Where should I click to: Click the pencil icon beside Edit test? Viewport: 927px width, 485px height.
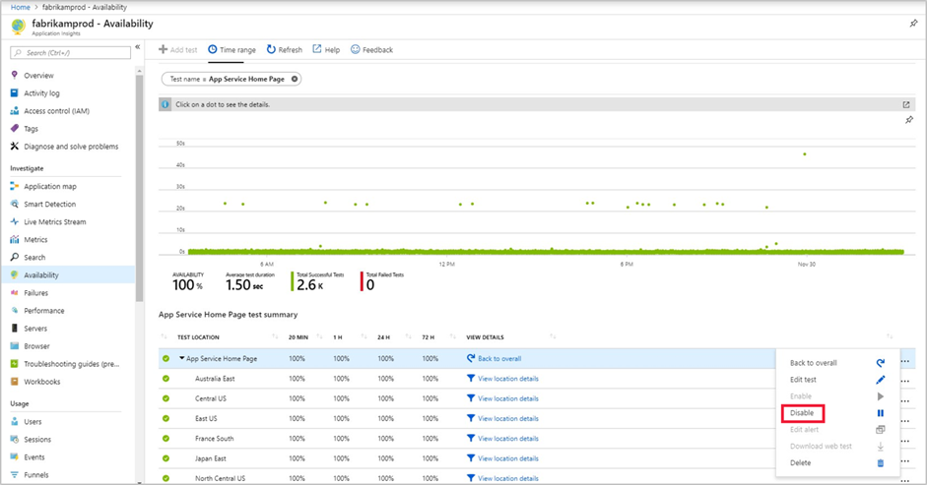coord(881,380)
